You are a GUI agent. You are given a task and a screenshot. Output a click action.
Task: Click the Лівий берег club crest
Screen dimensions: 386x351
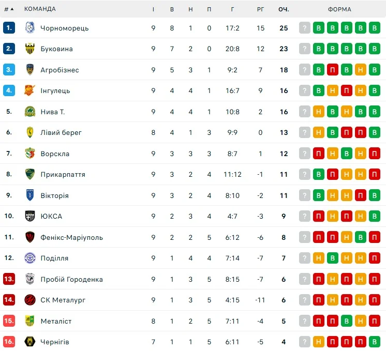coord(30,132)
